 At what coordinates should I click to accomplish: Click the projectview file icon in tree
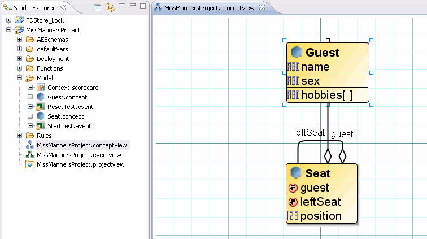click(x=30, y=164)
